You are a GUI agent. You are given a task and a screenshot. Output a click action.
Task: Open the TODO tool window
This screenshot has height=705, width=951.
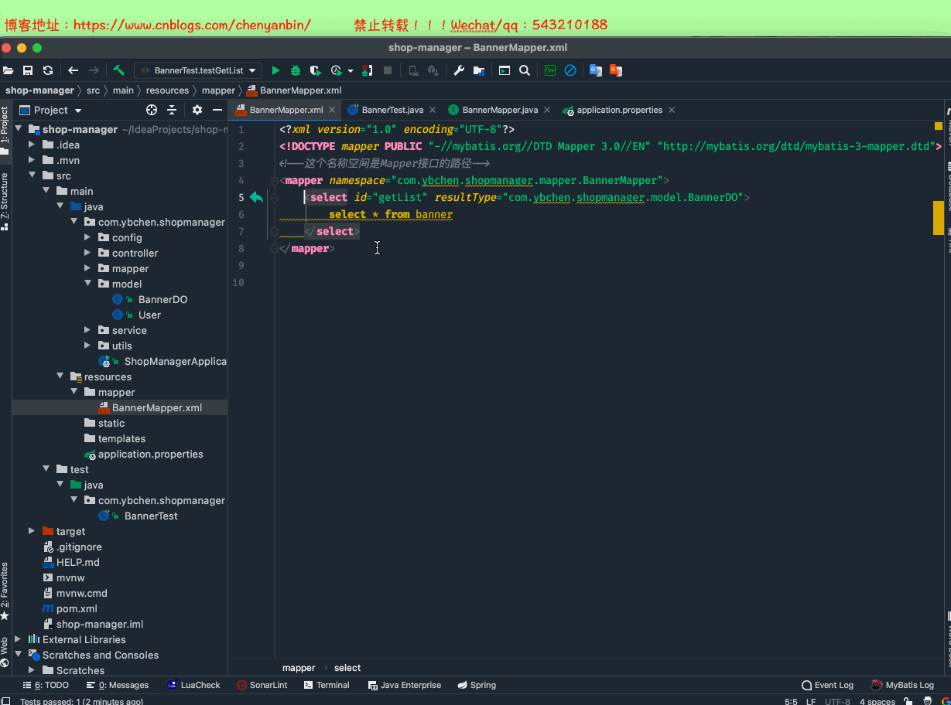(46, 685)
